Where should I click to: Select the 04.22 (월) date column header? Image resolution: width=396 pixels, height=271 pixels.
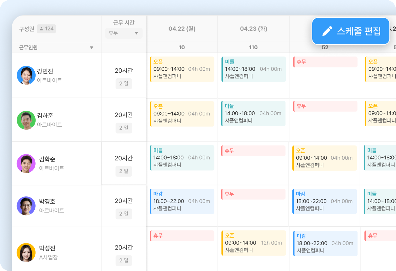pos(182,29)
